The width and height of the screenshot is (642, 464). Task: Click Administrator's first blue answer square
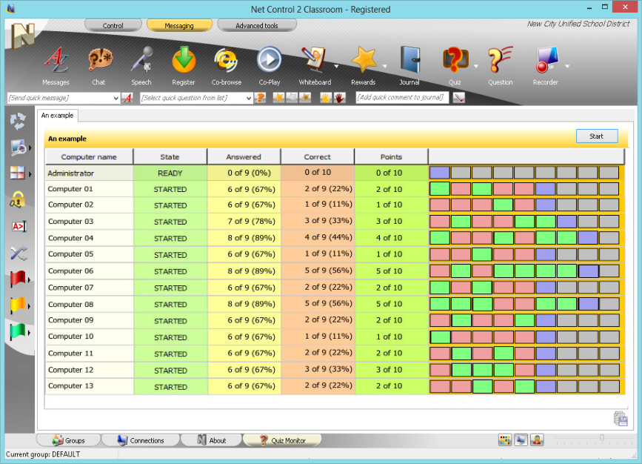(x=439, y=173)
